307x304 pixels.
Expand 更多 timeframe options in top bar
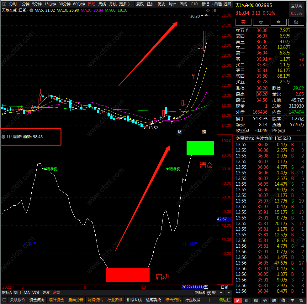[x=124, y=4]
